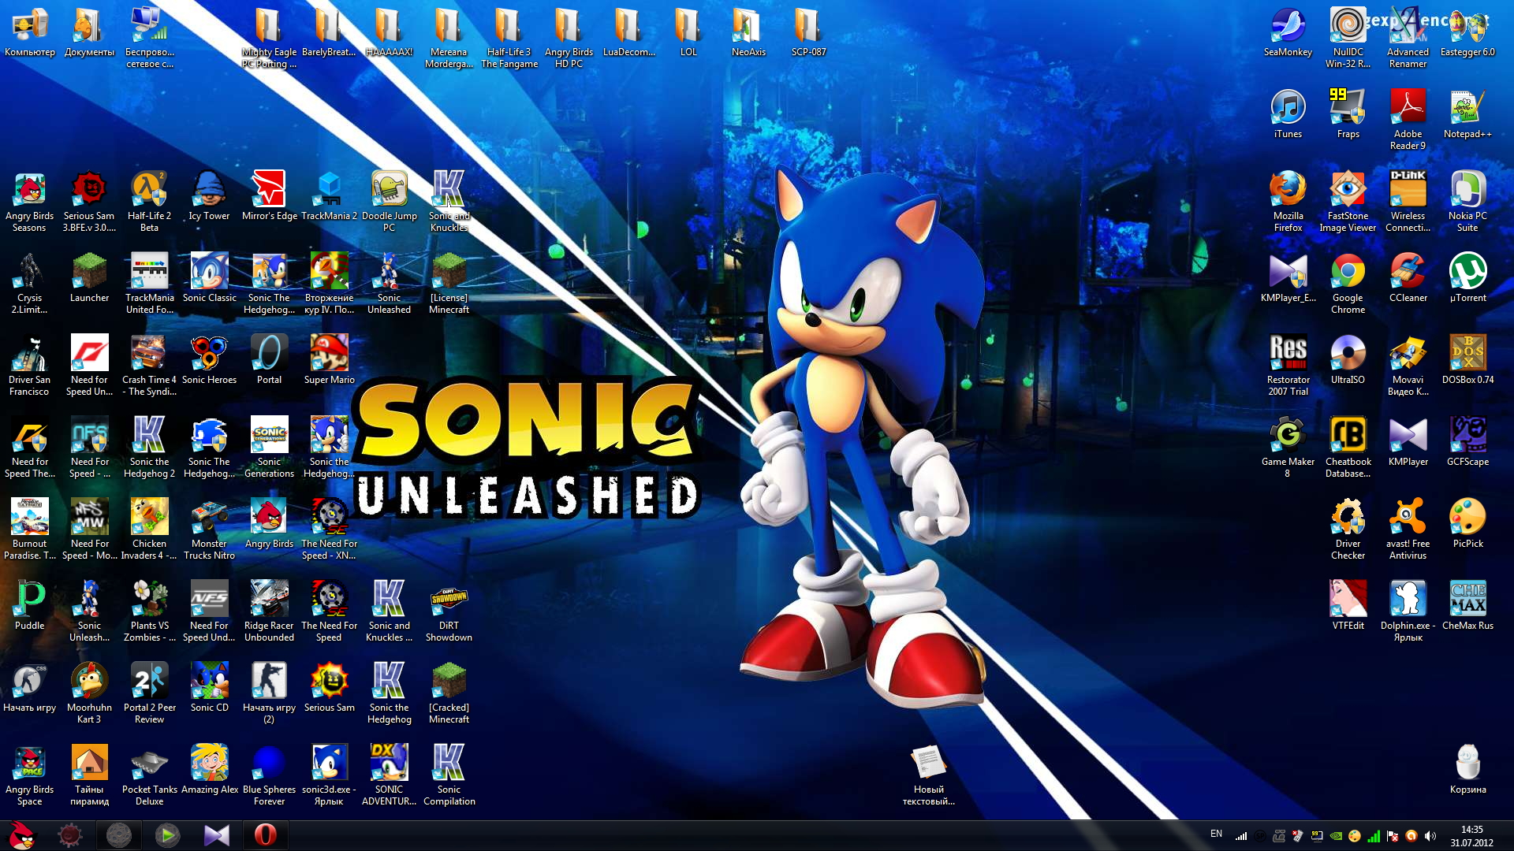The width and height of the screenshot is (1514, 851).
Task: Click the taskbar clock showing 14:35
Action: 1471,836
